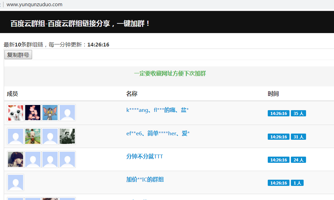Viewport: 334px width, 200px height.
Task: Click the black-and-white man photo avatar
Action: click(x=67, y=136)
